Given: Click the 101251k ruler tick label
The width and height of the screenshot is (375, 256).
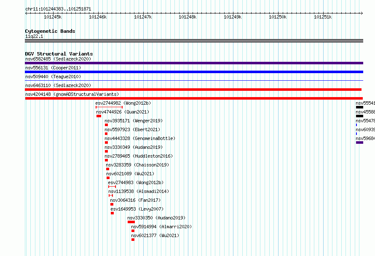Looking at the screenshot, I should coord(323,17).
